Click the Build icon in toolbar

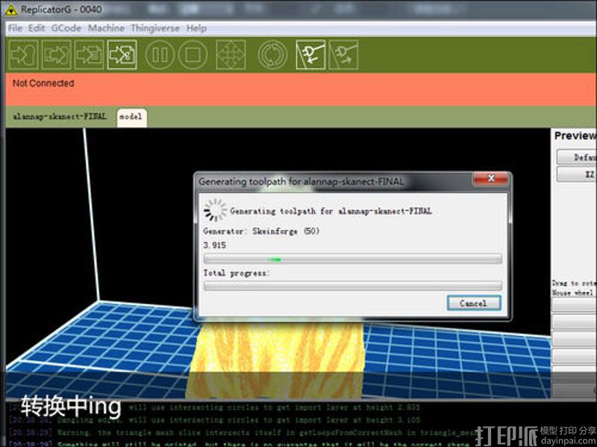click(23, 55)
